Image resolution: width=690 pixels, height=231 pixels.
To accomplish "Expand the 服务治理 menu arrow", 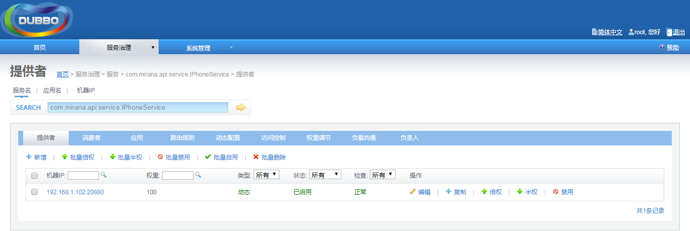I will pos(153,47).
